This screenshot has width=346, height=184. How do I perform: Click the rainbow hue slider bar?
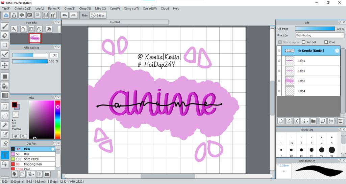point(58,120)
